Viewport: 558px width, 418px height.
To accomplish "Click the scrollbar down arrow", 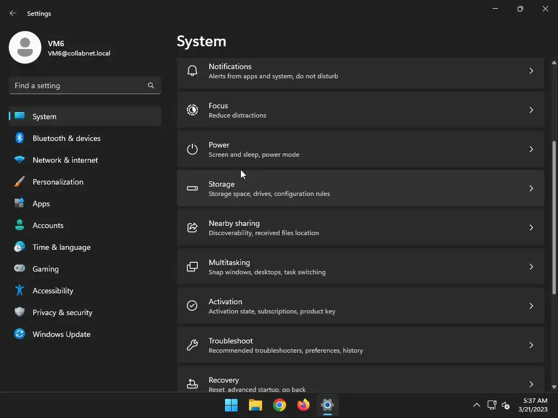I will 554,387.
